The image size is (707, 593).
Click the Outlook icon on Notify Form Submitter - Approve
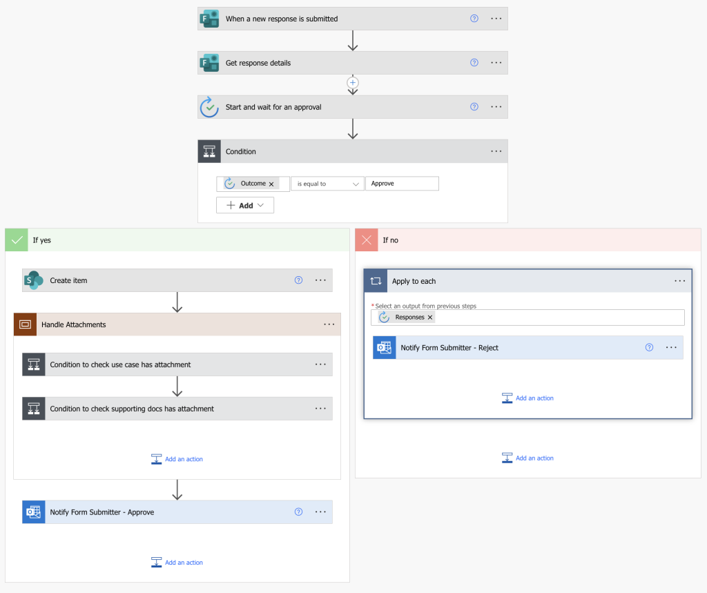click(33, 512)
